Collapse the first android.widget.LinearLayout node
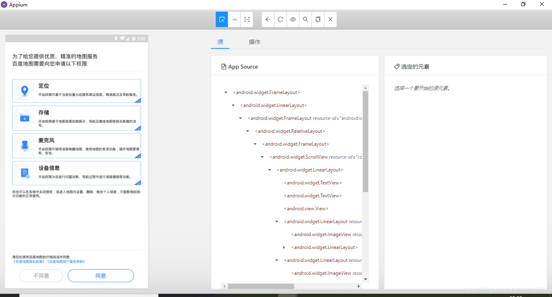Image resolution: width=552 pixels, height=297 pixels. click(233, 105)
